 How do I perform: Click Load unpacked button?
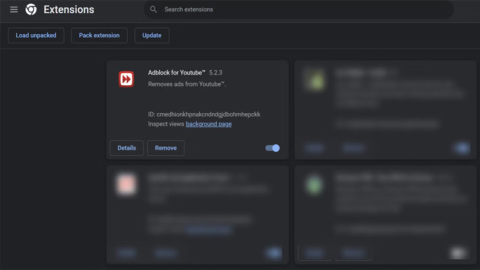point(36,35)
